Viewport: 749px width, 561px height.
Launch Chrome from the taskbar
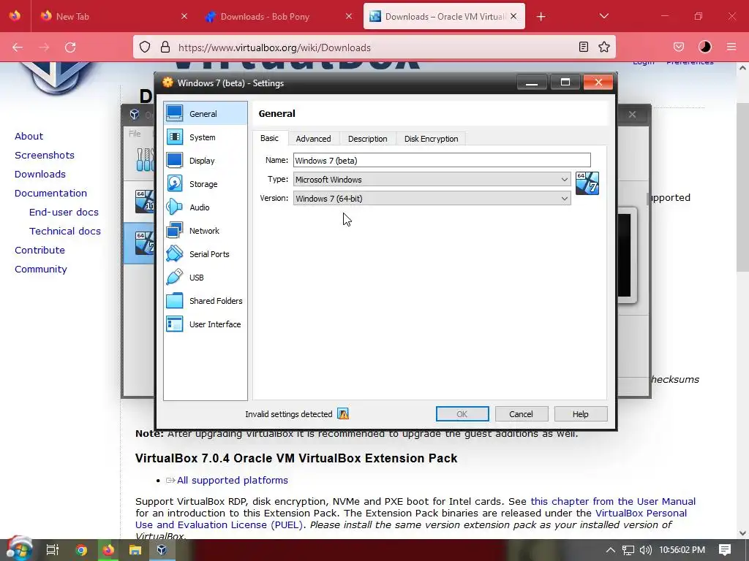81,550
